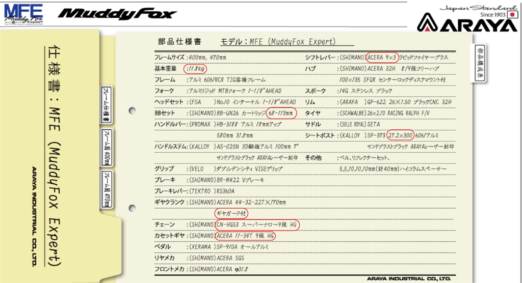The height and width of the screenshot is (283, 522).
Task: Click the タイヤ (SCHWALBE) RACING RALPH row
Action: 367,114
